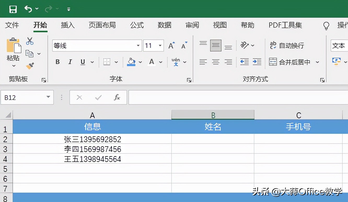Open the borders dropdown arrow
Screen dimensions: 348x202
point(116,62)
